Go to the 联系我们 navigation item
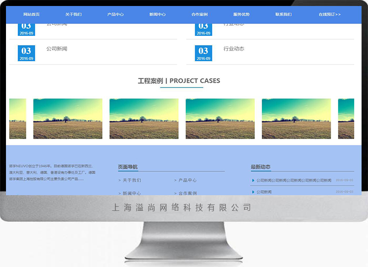 pyautogui.click(x=283, y=14)
